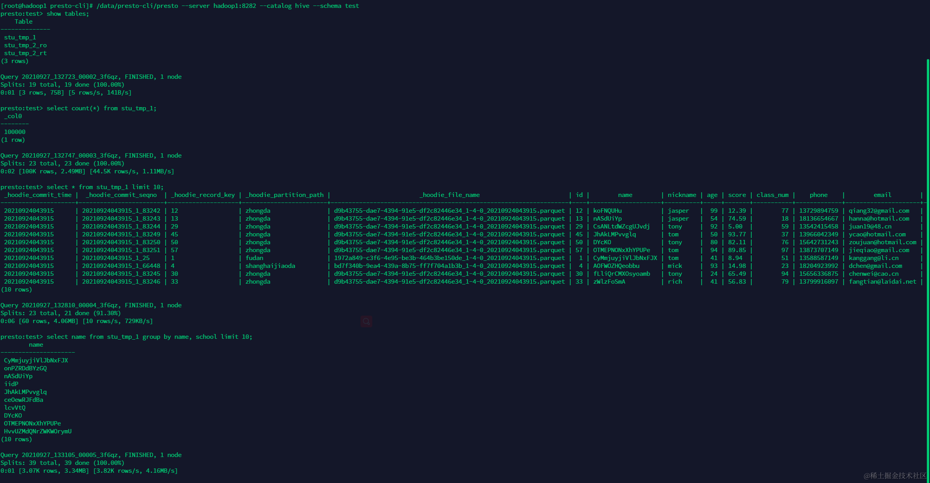Image resolution: width=930 pixels, height=483 pixels.
Task: Click the _hoodie_partition_path column header
Action: point(285,195)
